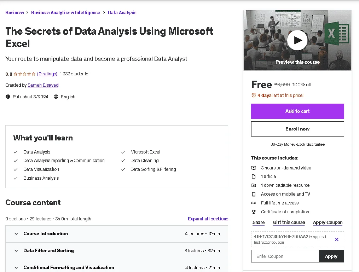The width and height of the screenshot is (359, 272).
Task: Expand all course sections
Action: coord(208,219)
